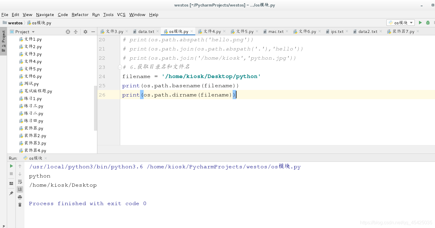Viewport: 435px width, 228px height.
Task: Click the down-the-stack-trace arrow in Run panel
Action: coord(20,174)
